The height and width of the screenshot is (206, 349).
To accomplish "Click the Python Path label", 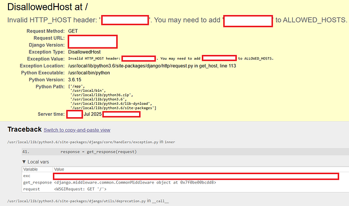I will pos(50,86).
